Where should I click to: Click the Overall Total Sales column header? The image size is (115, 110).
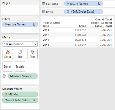click(101, 23)
